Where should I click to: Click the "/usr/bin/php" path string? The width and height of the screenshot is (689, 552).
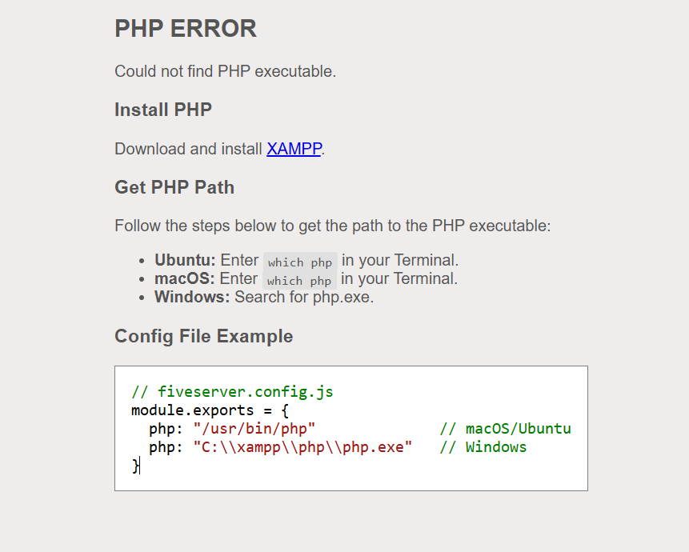click(254, 429)
